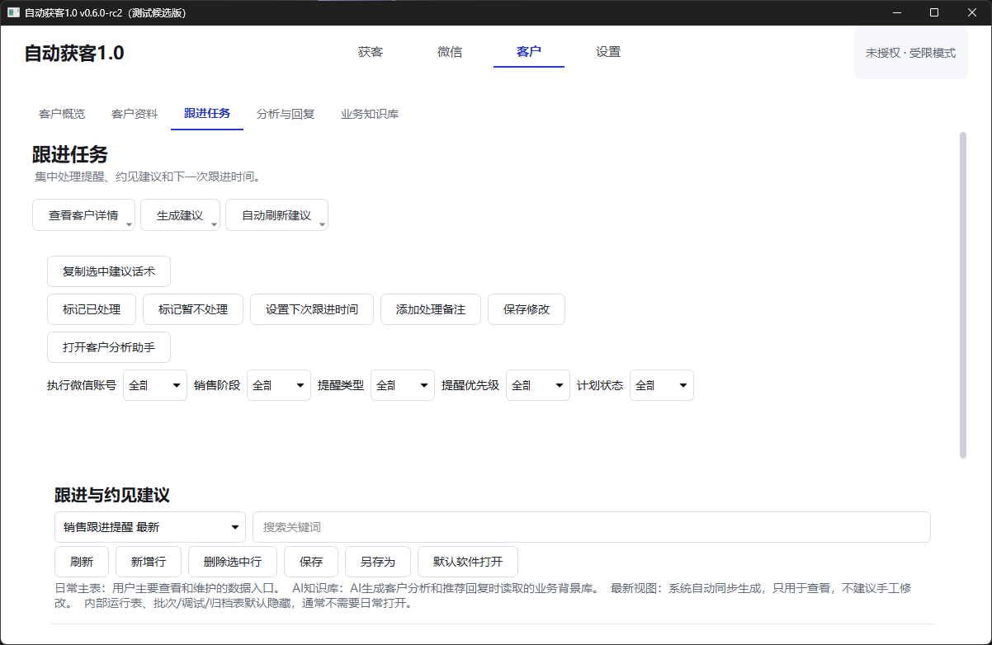Click the vertical scrollbar of the page
This screenshot has width=992, height=645.
point(962,294)
